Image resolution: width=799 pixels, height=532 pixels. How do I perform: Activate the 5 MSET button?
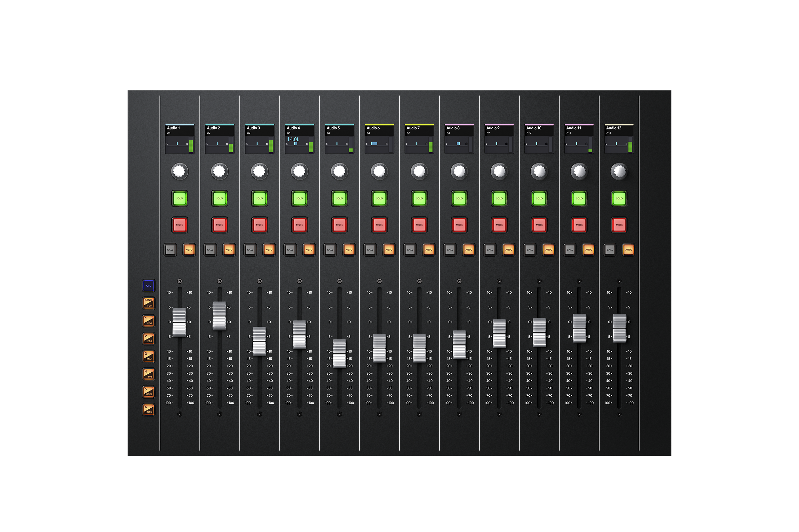[x=149, y=392]
